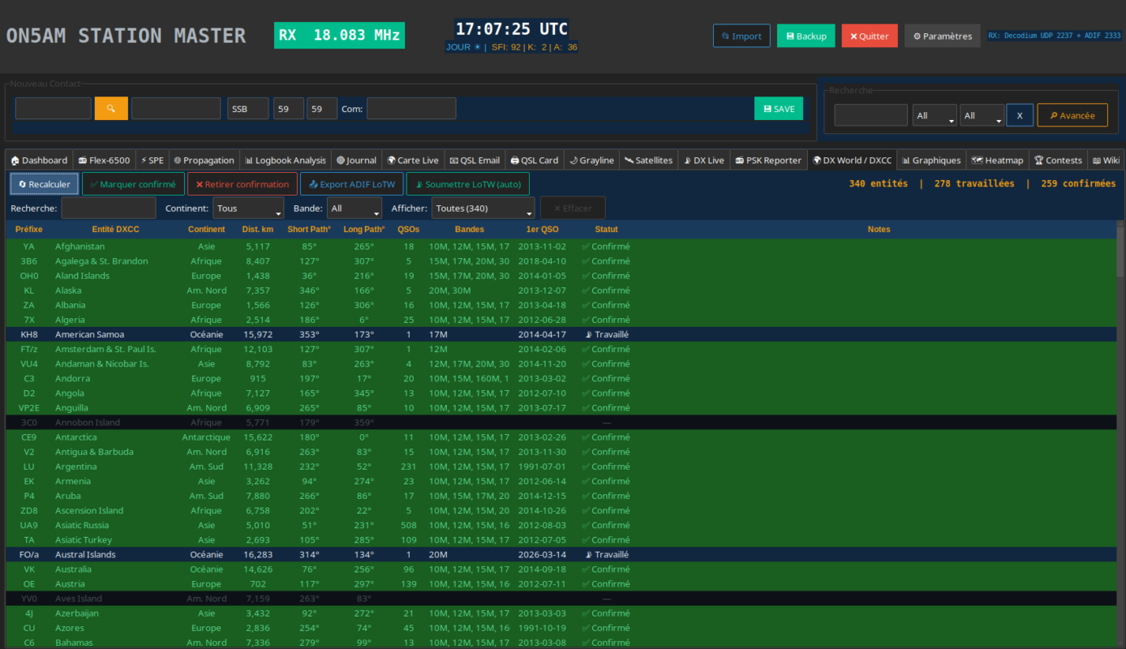The width and height of the screenshot is (1126, 649).
Task: Save the new contact with SAVE
Action: click(779, 109)
